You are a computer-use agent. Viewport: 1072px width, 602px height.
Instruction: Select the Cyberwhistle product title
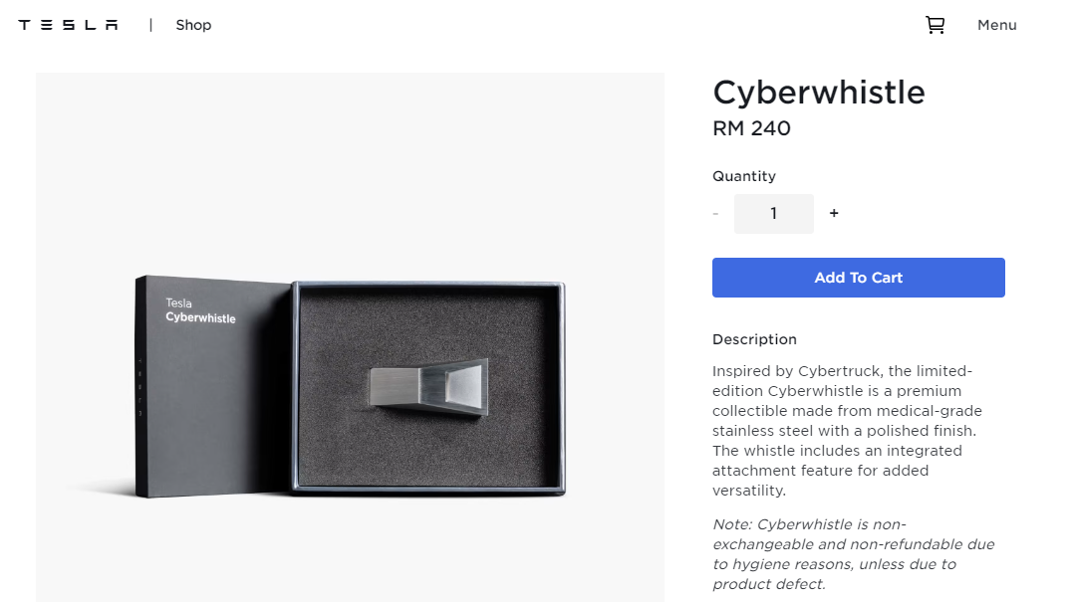pos(818,93)
